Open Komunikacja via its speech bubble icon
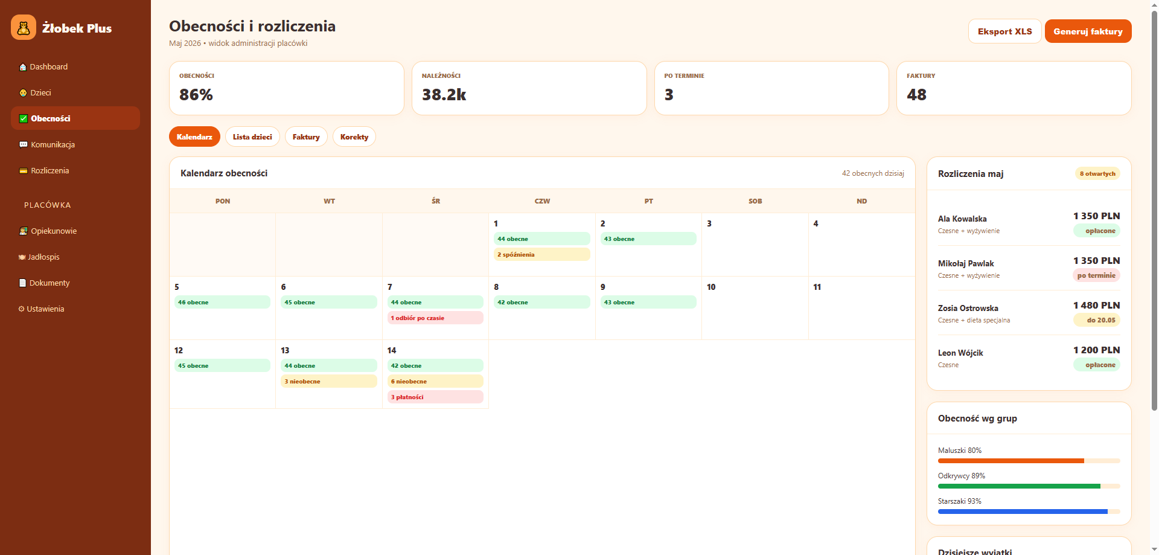 [x=24, y=145]
